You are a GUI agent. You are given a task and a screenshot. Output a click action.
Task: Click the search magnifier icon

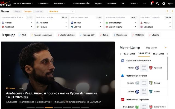[x=157, y=4]
